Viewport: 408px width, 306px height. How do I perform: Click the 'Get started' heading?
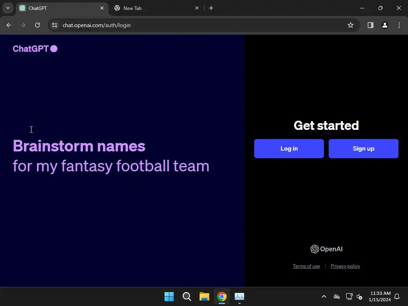coord(326,126)
